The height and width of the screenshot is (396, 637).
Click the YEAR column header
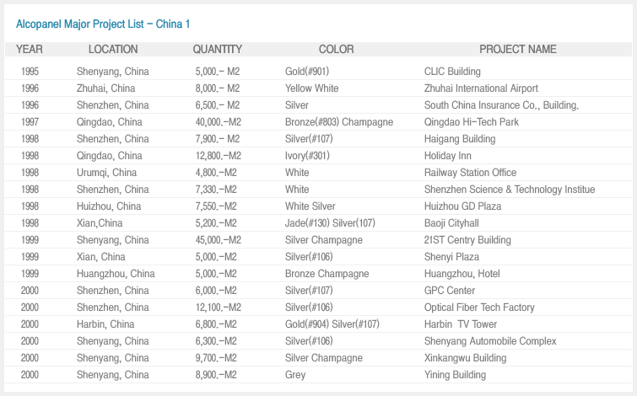(30, 50)
